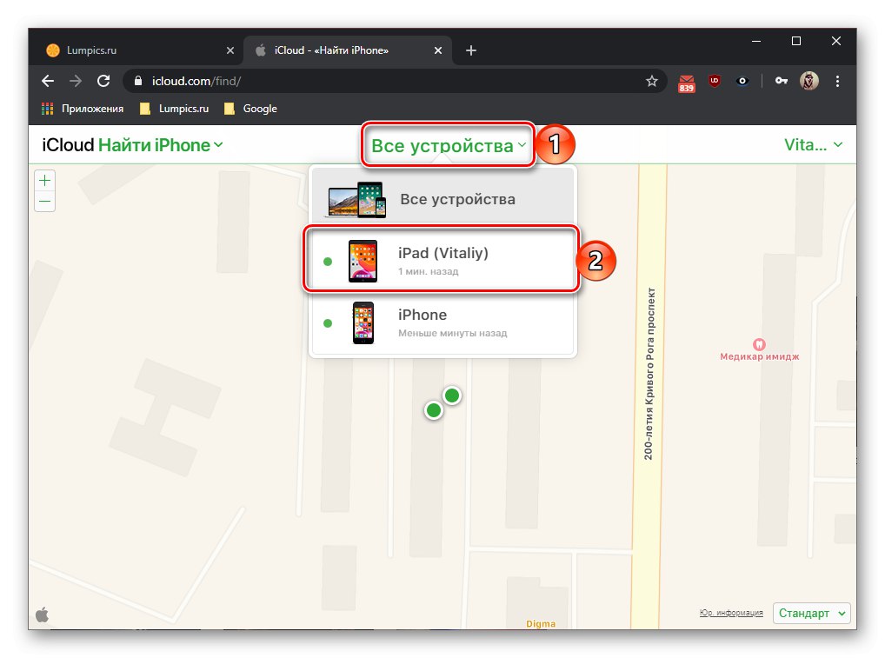The width and height of the screenshot is (885, 658).
Task: Open the iCloud Найти iPhone app switcher
Action: (x=132, y=145)
